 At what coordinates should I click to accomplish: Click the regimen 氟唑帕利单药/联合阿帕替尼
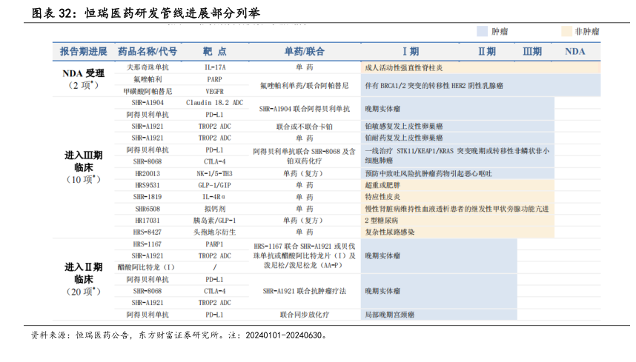point(304,86)
